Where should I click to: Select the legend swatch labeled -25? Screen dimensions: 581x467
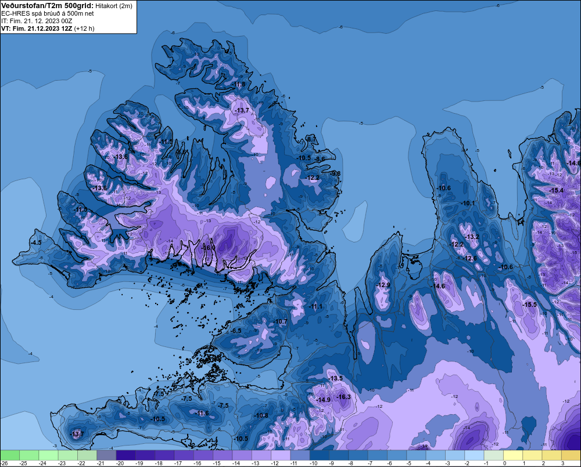29,455
